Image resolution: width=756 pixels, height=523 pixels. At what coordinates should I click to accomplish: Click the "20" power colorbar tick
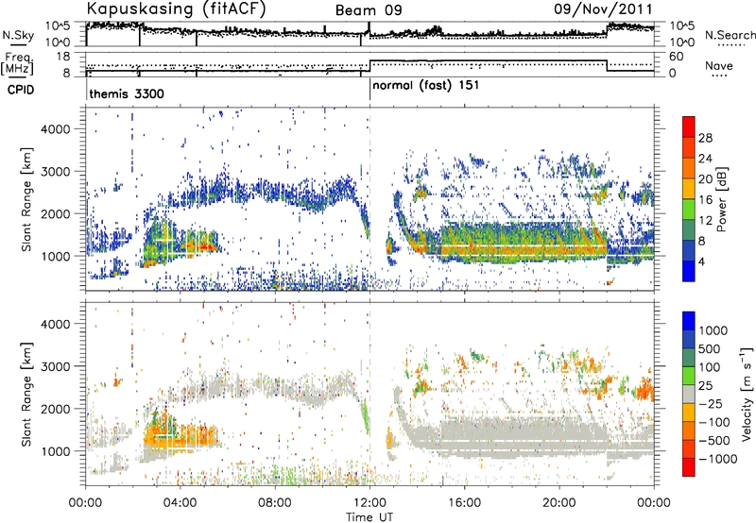(x=705, y=179)
